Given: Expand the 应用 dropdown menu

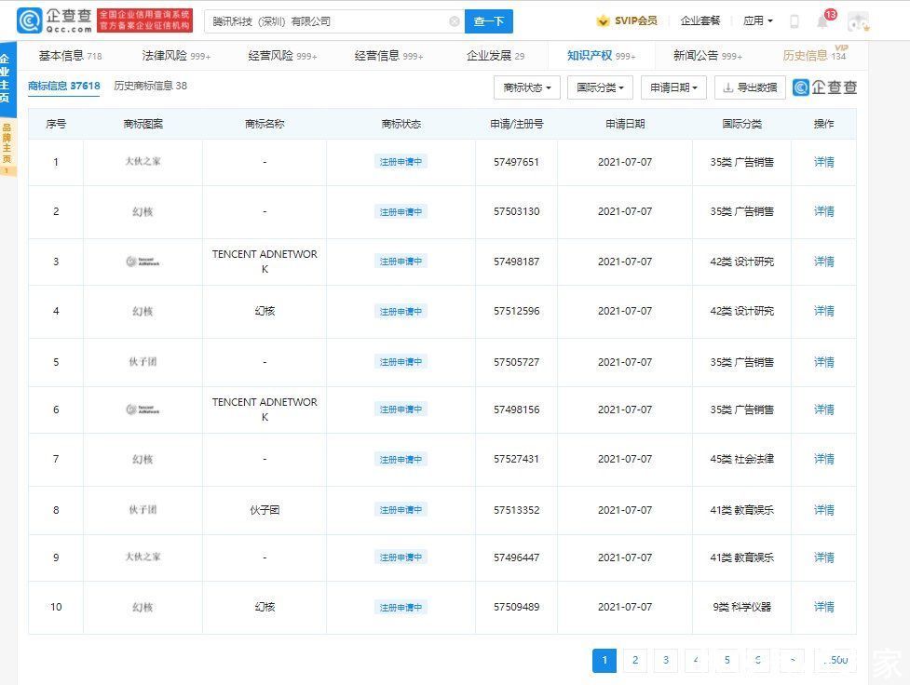Looking at the screenshot, I should tap(757, 20).
